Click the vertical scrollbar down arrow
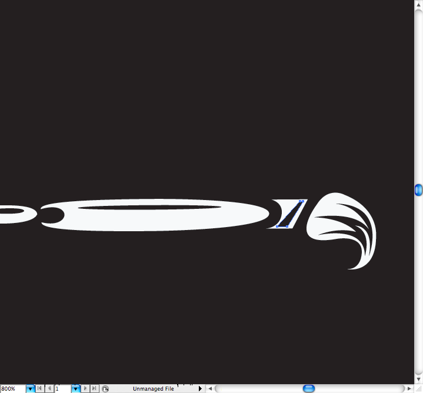Viewport: 423px width, 393px height. coord(418,379)
